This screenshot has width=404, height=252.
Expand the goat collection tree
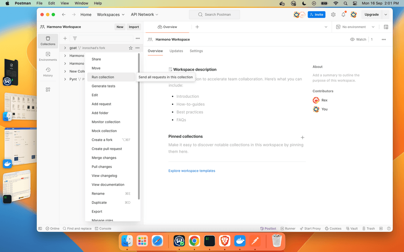point(65,48)
